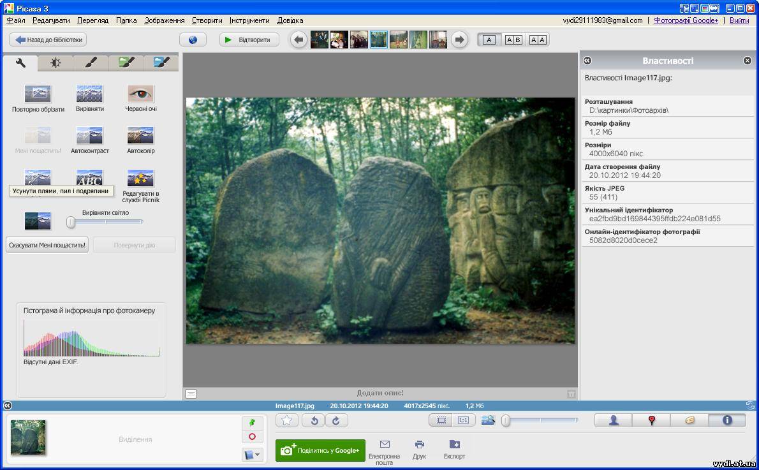Click the fill light icon beside the slider
Screen dimensions: 759x470
(x=38, y=221)
